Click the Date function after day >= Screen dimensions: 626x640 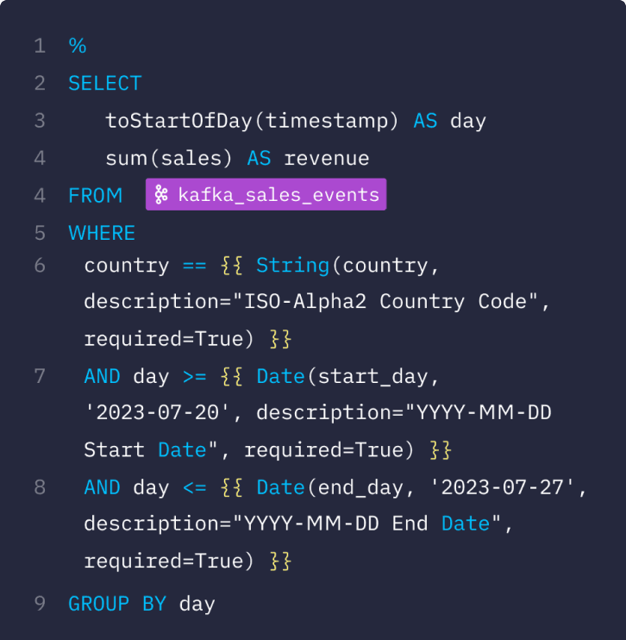coord(281,376)
